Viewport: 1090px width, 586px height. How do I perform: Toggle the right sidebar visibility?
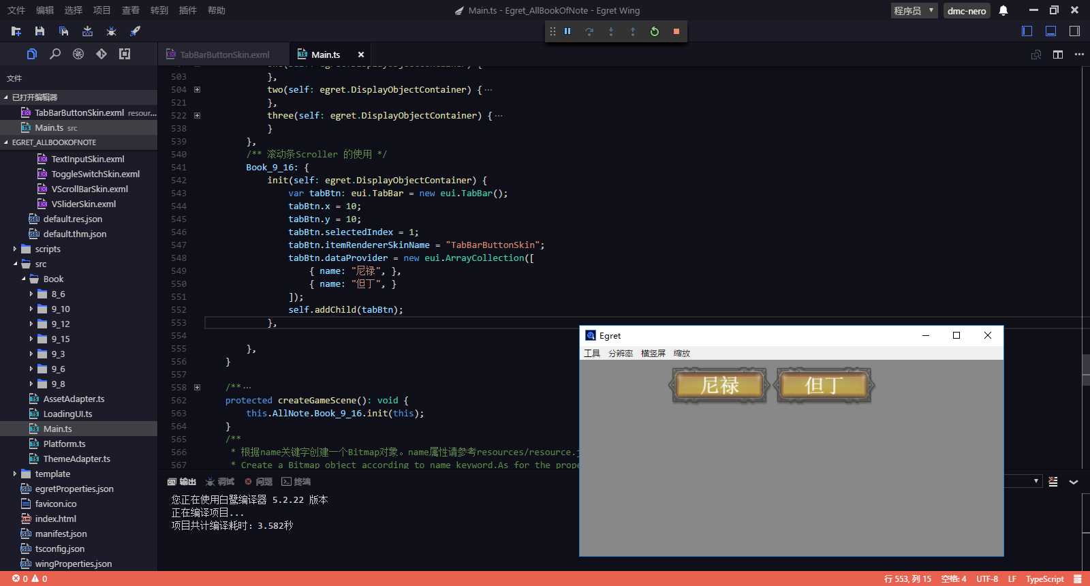[x=1074, y=31]
